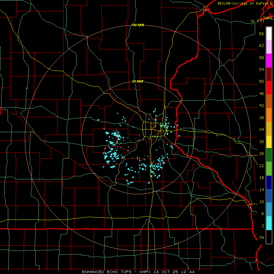Click legend value "22"
The image size is (274, 274).
262,166
